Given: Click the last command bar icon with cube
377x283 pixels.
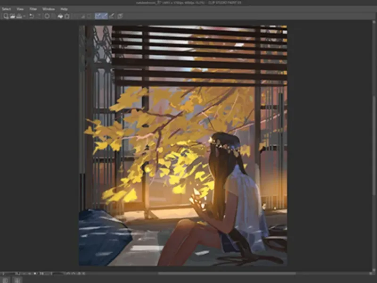Looking at the screenshot, I should pyautogui.click(x=120, y=16).
